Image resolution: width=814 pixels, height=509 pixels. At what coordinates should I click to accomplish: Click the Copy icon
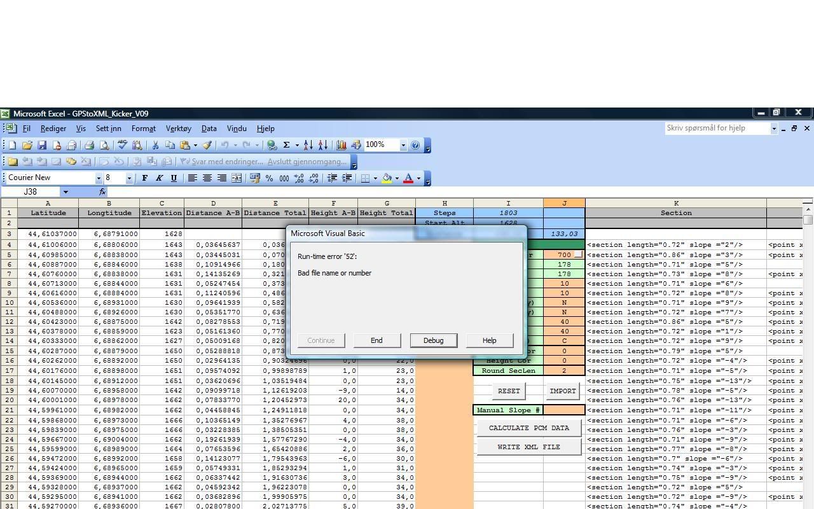[170, 145]
